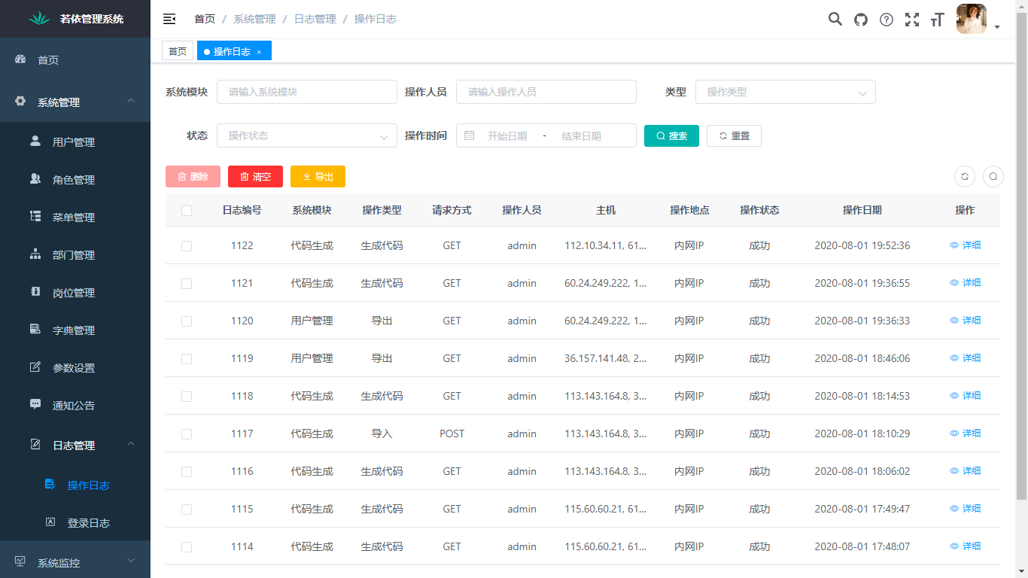
Task: Click the 导出 export button
Action: [x=318, y=176]
